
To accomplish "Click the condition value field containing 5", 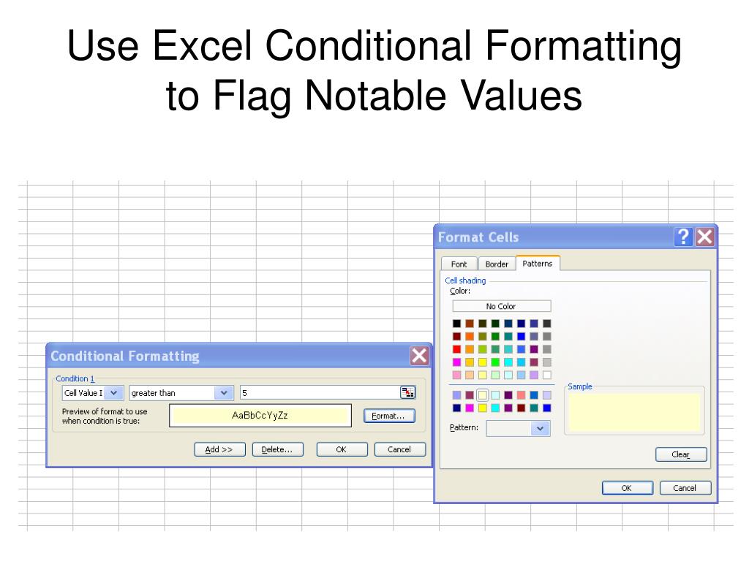I will pyautogui.click(x=320, y=392).
